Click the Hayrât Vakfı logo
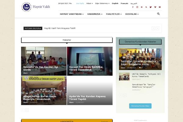Screen dimensions: 183x122 [x=36, y=7]
